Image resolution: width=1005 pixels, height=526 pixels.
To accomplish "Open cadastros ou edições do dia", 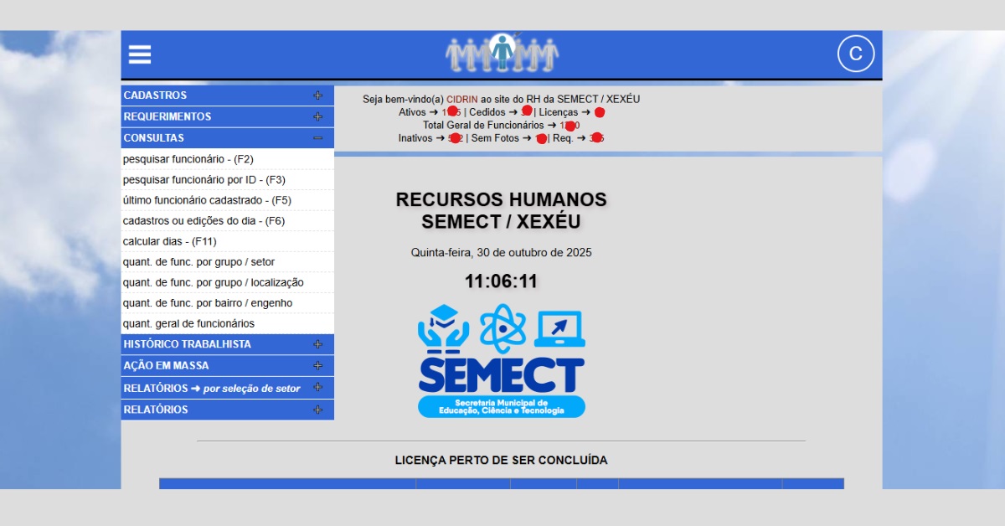I will point(204,221).
